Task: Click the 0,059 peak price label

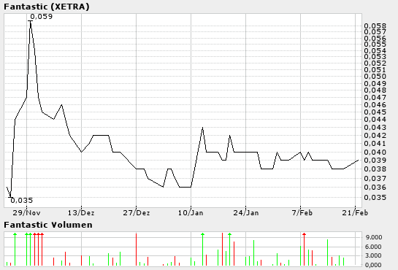Action: click(42, 17)
